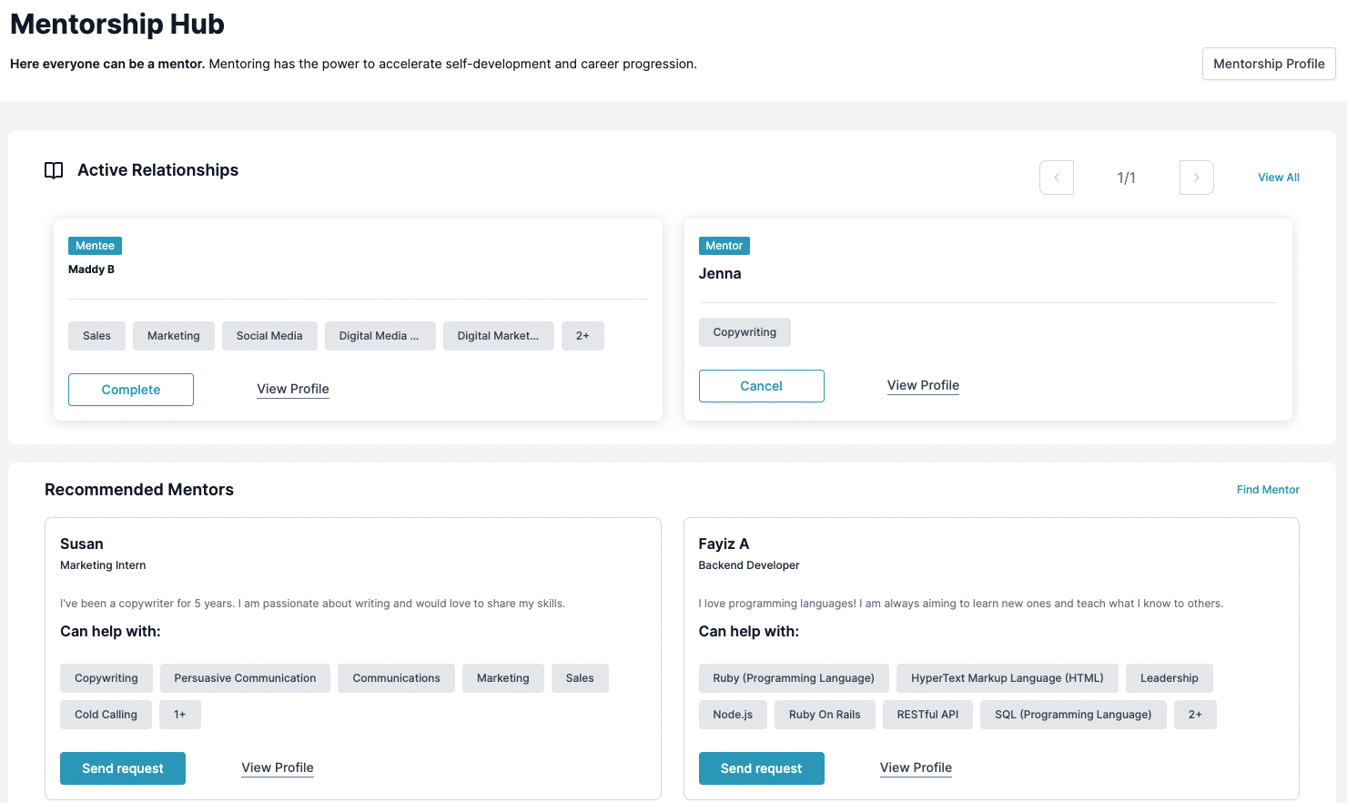
Task: Click Jenna's Copywriting skill tag
Action: (x=744, y=332)
